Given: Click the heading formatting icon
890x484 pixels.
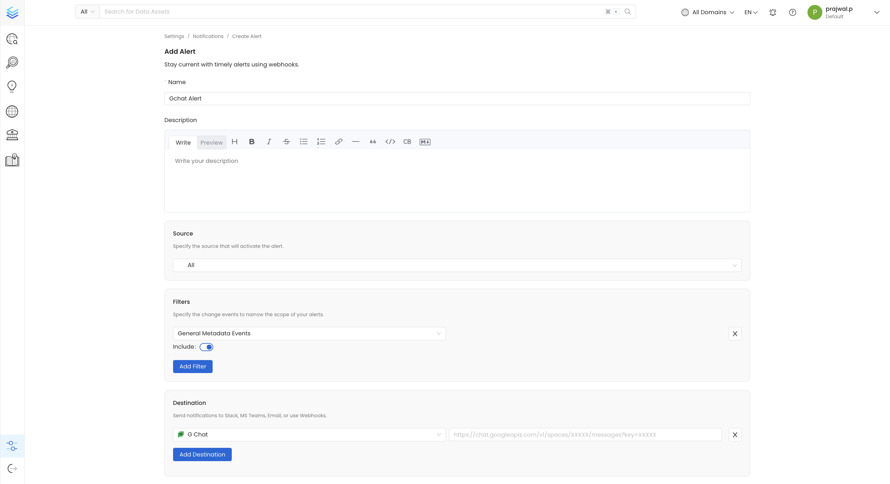Looking at the screenshot, I should (x=235, y=141).
